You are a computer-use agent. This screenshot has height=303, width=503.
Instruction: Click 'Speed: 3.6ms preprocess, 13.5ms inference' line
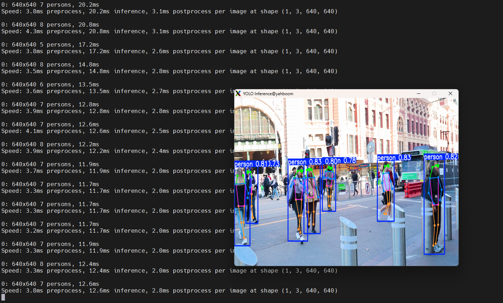tap(118, 91)
